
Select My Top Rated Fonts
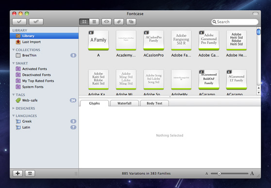[x=44, y=81]
